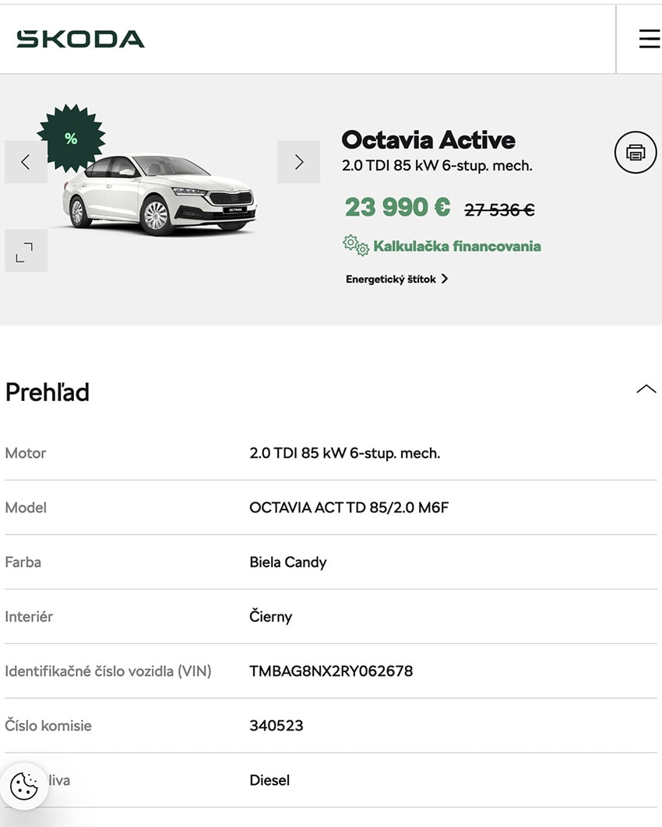Collapse the Prehľad section
Screen dimensions: 662x827
point(646,390)
